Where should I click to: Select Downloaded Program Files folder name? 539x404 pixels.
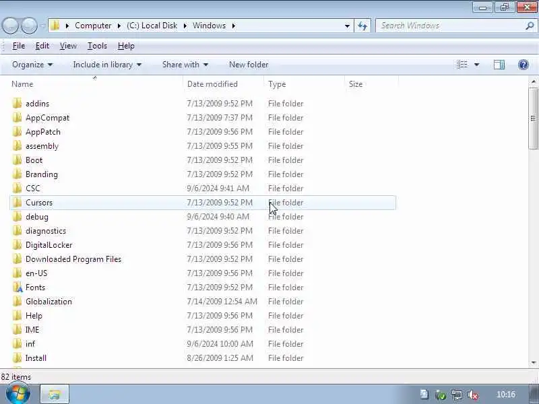tap(73, 259)
